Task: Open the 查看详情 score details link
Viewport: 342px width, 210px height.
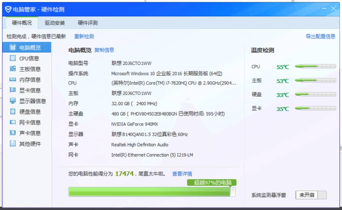Action: [182, 174]
